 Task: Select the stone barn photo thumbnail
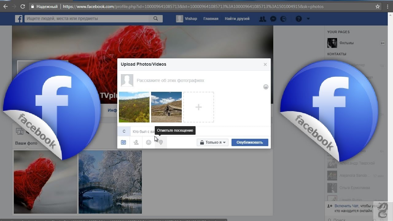[166, 107]
